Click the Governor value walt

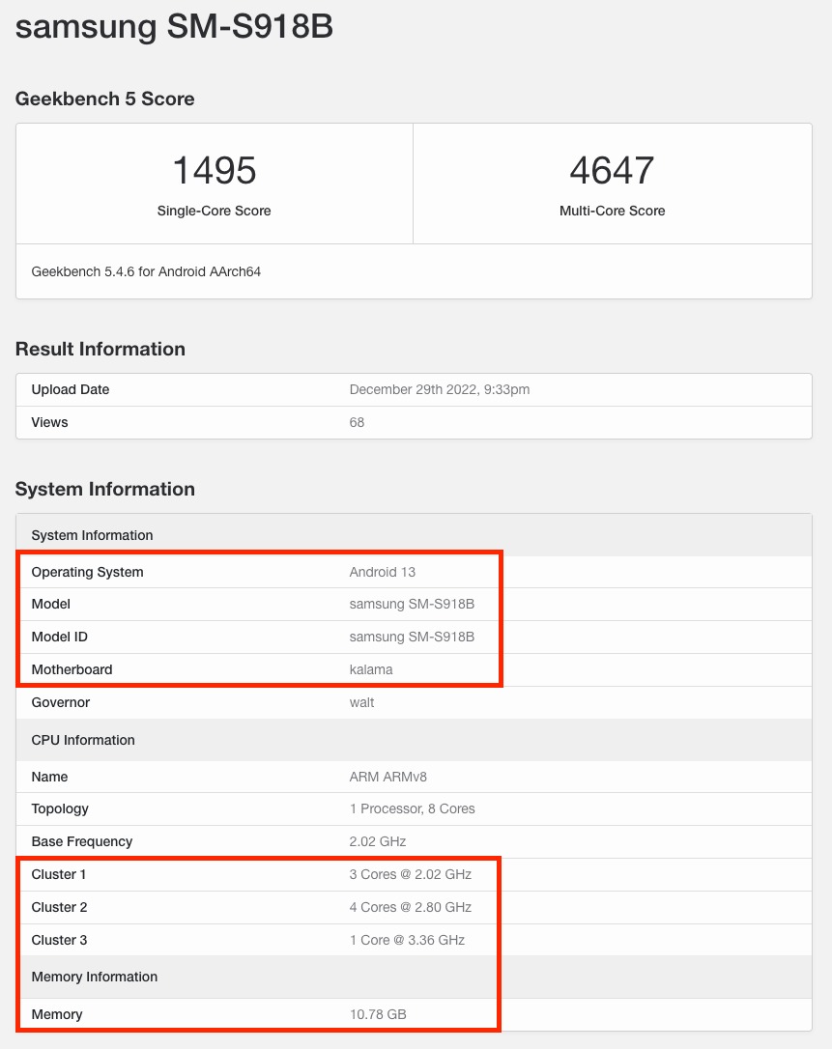(x=361, y=702)
